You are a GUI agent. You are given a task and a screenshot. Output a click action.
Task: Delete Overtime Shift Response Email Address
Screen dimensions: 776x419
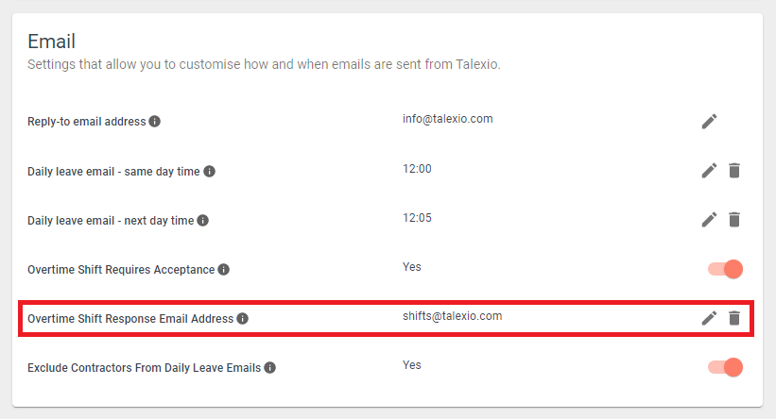(734, 318)
